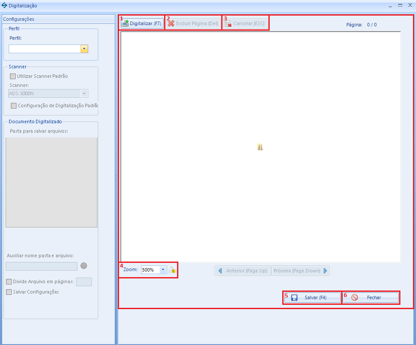Click the Auxiliar nome pasta e arquivo field

(x=42, y=266)
